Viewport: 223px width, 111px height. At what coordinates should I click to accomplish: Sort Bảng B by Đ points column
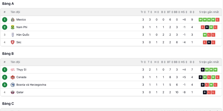click(x=192, y=62)
